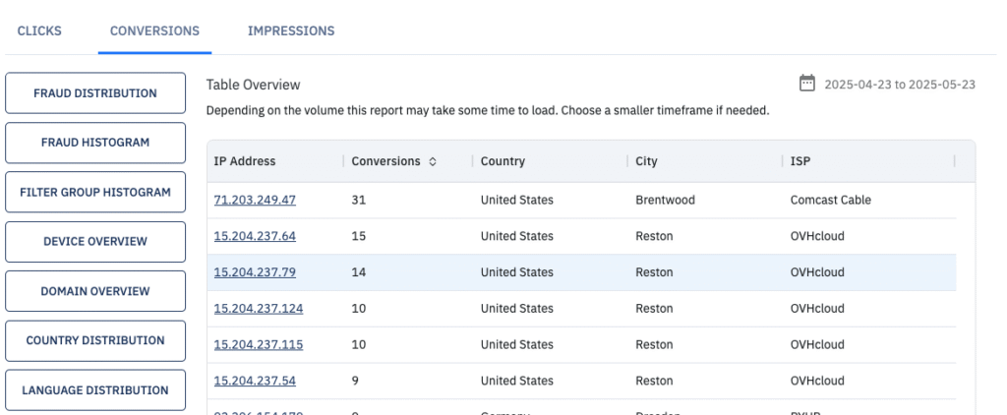The image size is (1007, 415).
Task: Open IP link 15.204.237.79
Action: tap(255, 272)
